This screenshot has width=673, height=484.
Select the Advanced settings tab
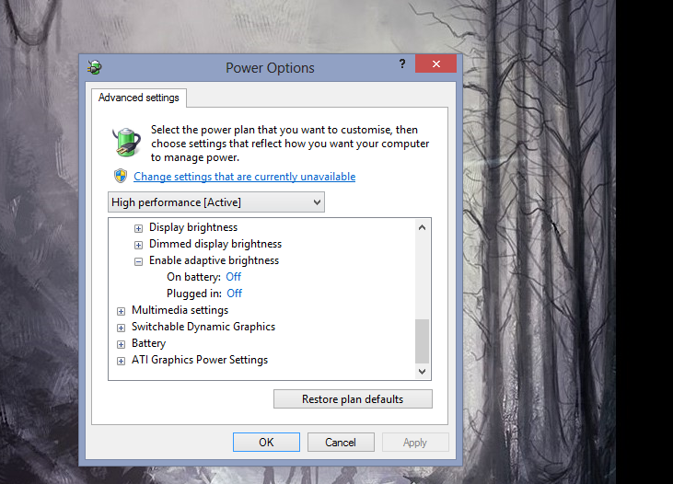pyautogui.click(x=139, y=98)
